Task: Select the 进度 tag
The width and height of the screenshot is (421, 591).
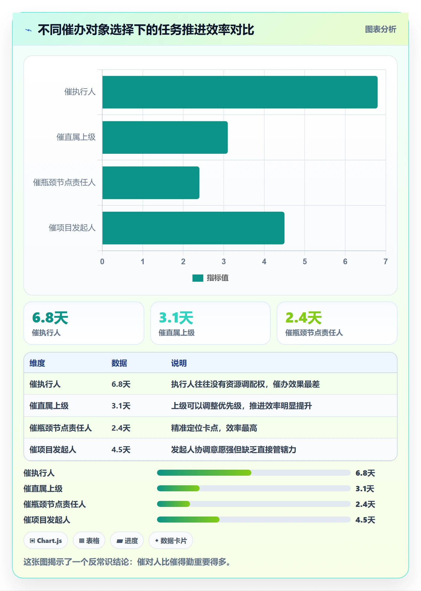Action: click(x=127, y=541)
